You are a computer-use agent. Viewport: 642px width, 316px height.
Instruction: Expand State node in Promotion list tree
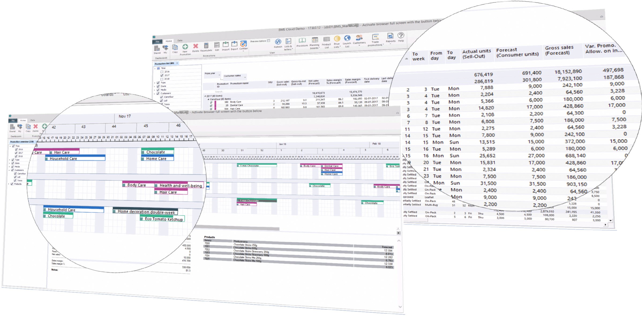tap(155, 86)
